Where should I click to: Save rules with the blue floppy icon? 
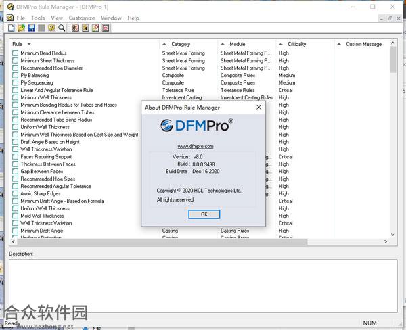(31, 28)
